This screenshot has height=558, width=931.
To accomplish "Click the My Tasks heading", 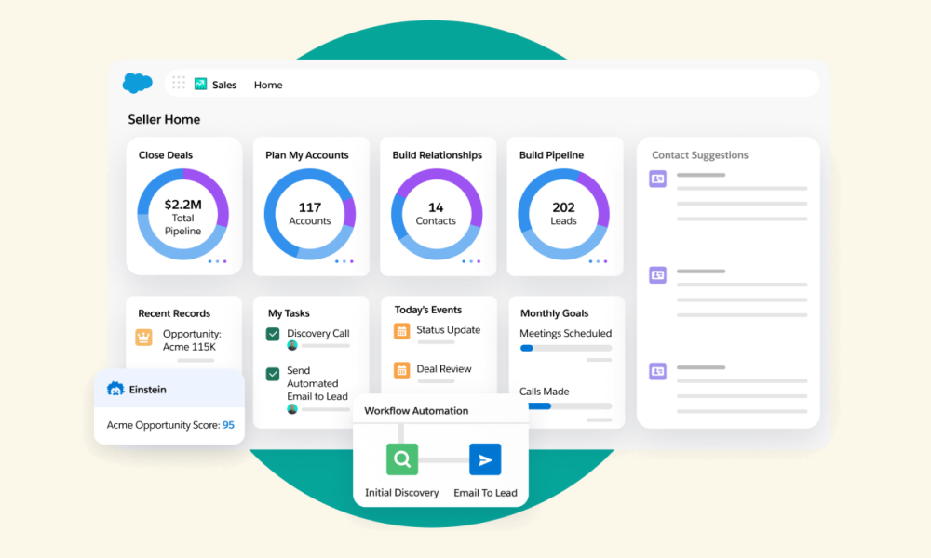I will (289, 313).
